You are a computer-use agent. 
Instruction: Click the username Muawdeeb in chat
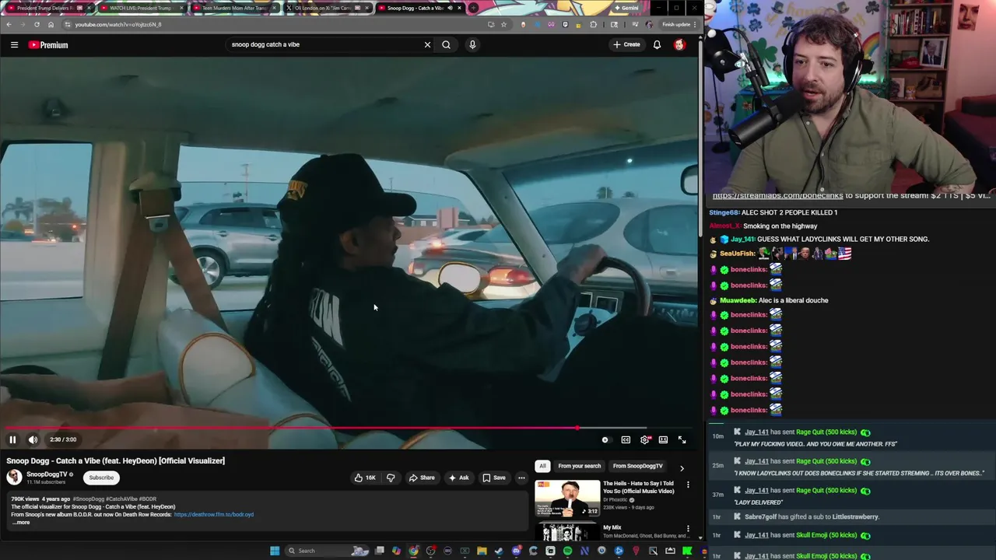[x=737, y=300]
